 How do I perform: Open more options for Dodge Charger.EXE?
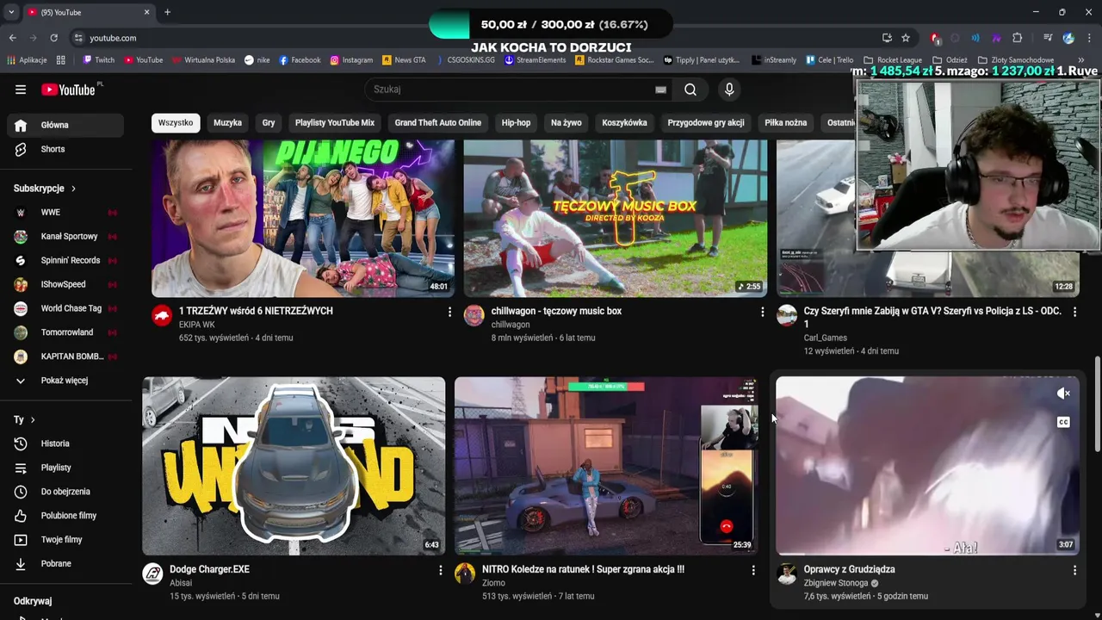(440, 570)
